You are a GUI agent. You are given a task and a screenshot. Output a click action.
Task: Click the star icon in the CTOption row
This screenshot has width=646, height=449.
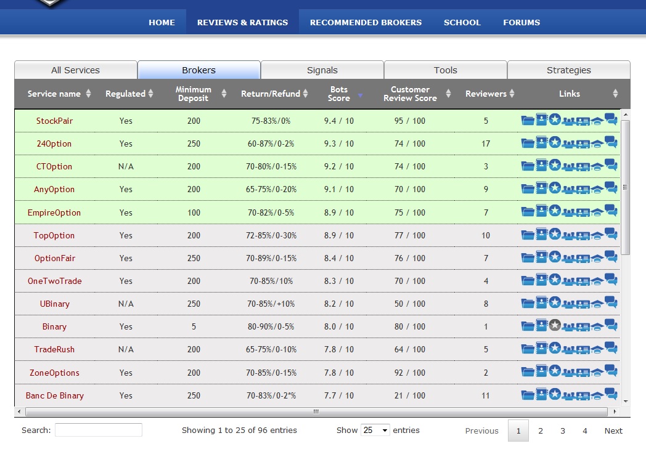[555, 165]
